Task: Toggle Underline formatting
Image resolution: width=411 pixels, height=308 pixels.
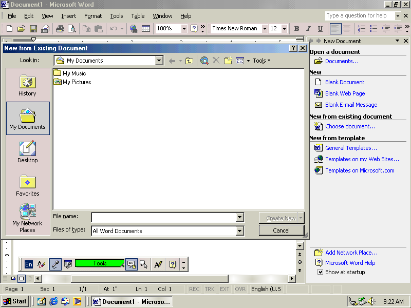Action: click(320, 28)
